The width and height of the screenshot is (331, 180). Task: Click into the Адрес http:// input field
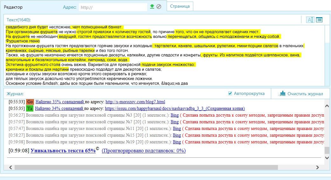[x=113, y=7]
